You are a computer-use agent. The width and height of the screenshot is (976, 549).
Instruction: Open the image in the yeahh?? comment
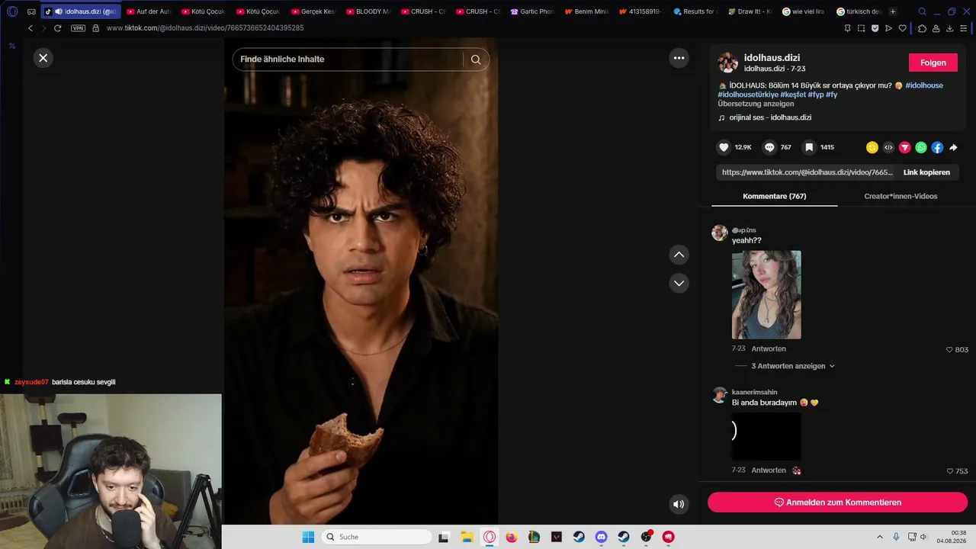(766, 295)
